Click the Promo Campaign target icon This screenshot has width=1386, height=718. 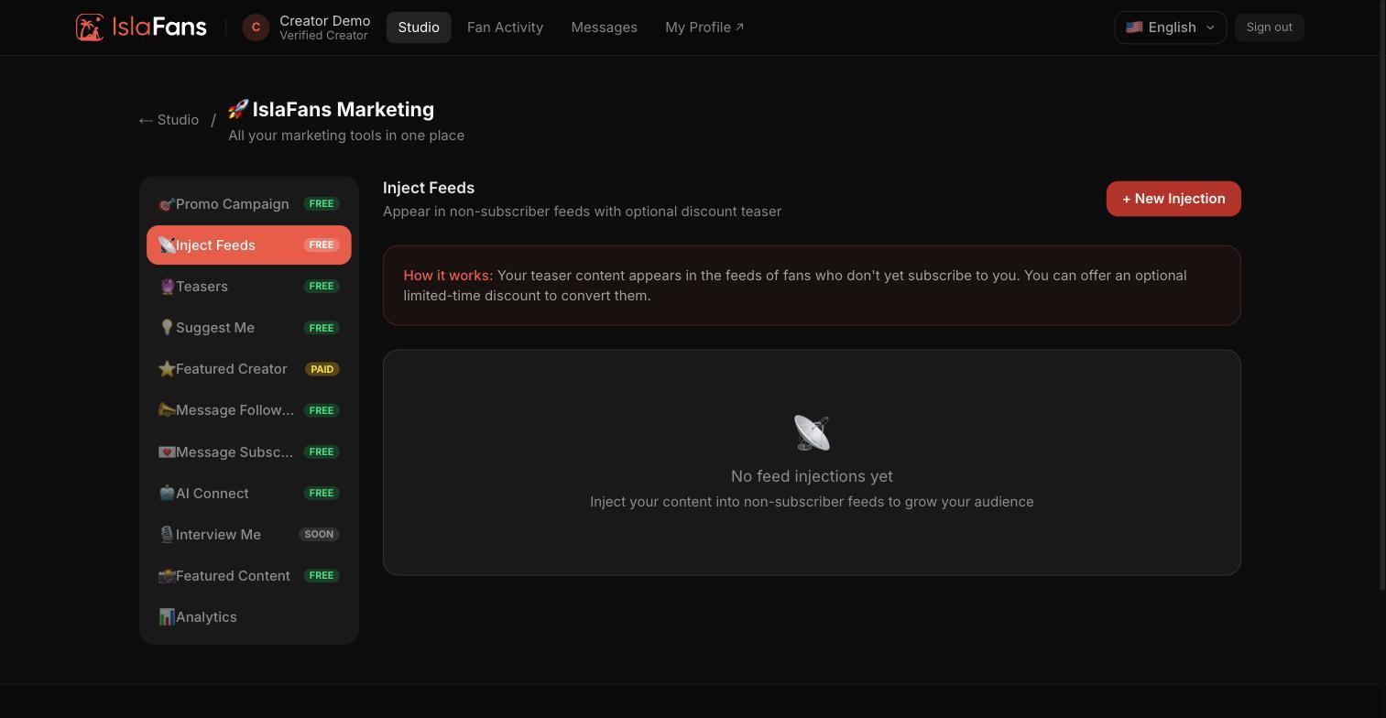167,204
